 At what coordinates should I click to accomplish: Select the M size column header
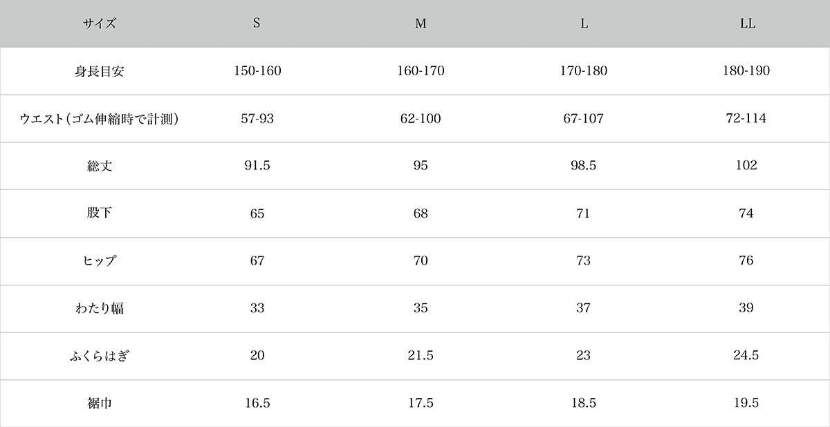coord(421,23)
